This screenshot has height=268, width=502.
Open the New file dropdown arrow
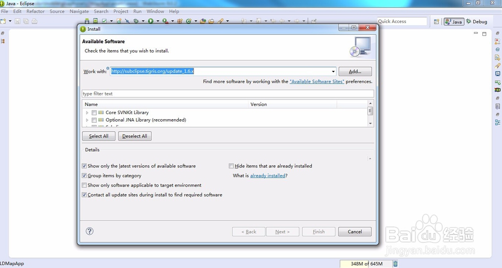click(10, 21)
